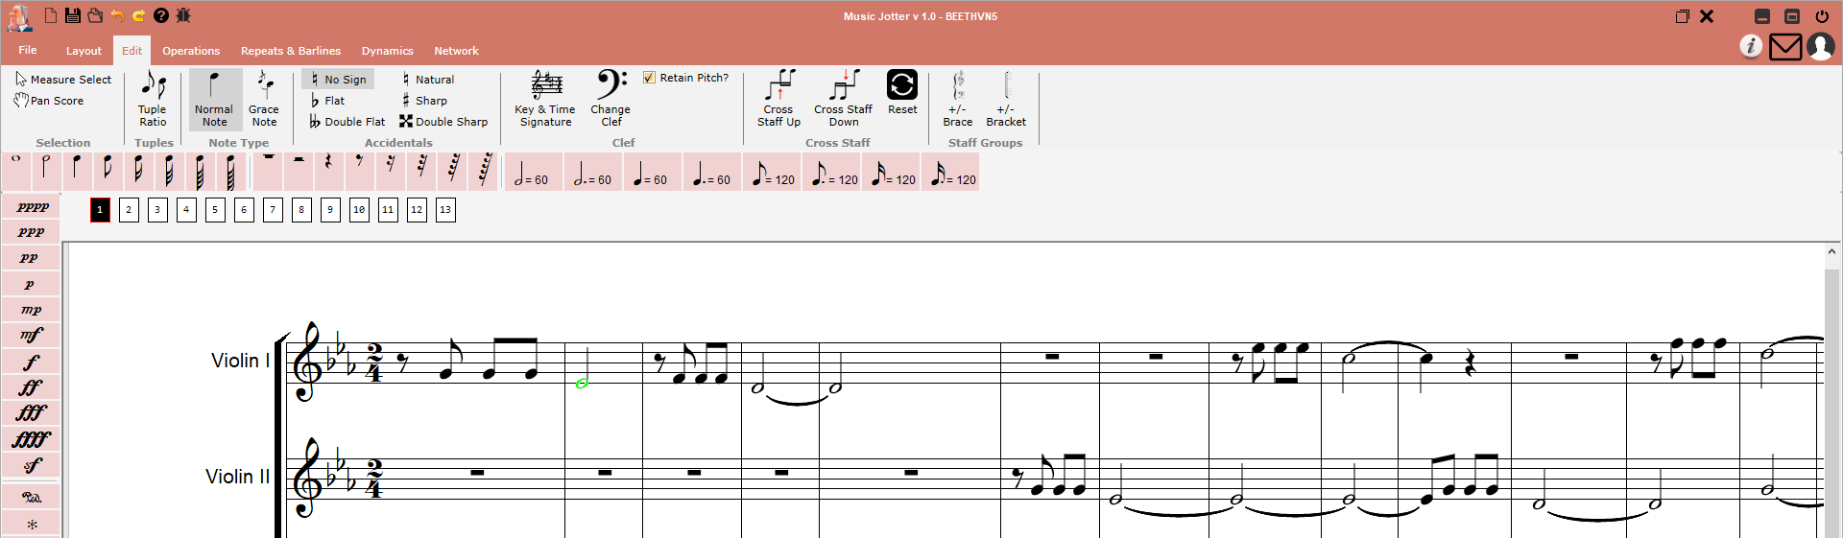Set tempo quarter note equals 60
Viewport: 1843px width, 538px height.
653,173
